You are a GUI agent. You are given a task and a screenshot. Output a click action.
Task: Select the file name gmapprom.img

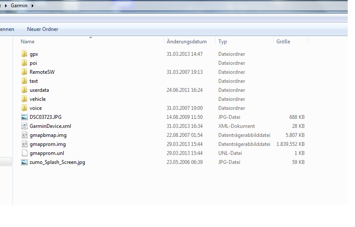48,144
